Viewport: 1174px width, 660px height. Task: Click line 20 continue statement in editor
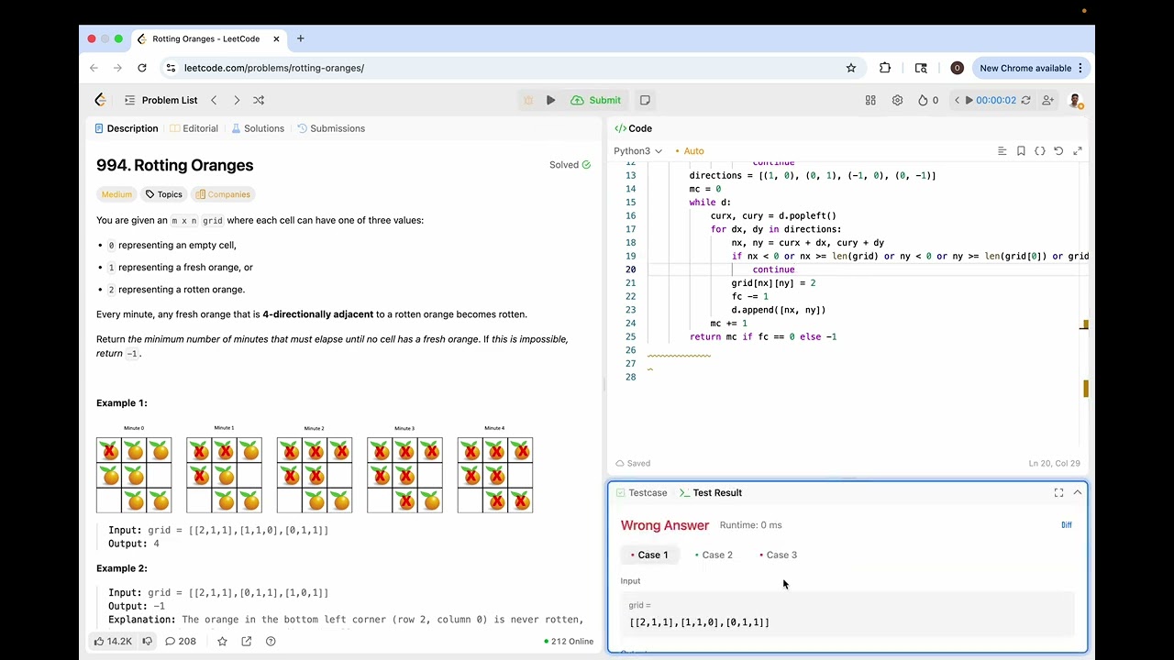pyautogui.click(x=773, y=269)
